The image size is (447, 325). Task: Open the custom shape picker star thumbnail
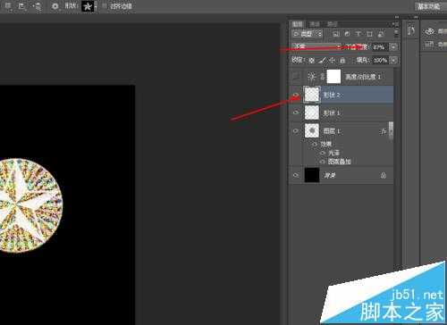click(x=88, y=6)
